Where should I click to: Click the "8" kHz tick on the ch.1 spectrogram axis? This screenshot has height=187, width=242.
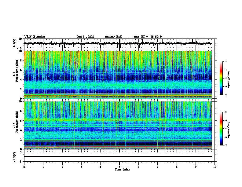pyautogui.click(x=21, y=61)
